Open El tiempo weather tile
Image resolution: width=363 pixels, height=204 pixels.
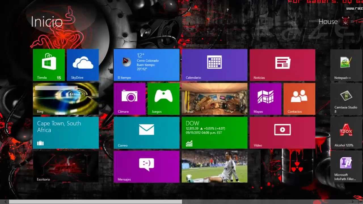coord(147,65)
